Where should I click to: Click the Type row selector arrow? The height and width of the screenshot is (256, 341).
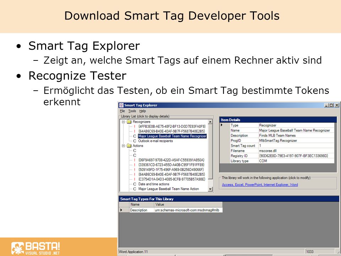222,125
